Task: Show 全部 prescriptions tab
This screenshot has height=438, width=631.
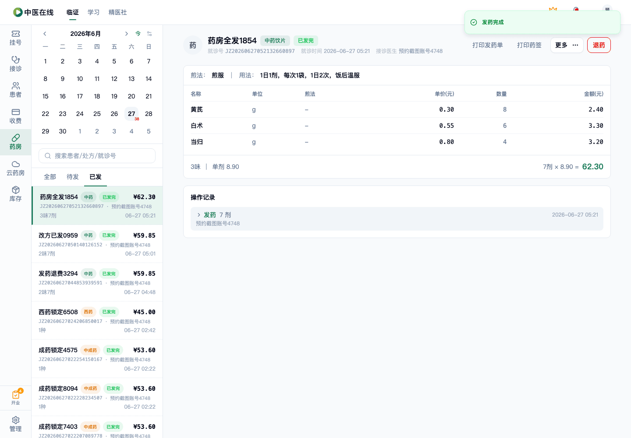Action: (x=50, y=177)
